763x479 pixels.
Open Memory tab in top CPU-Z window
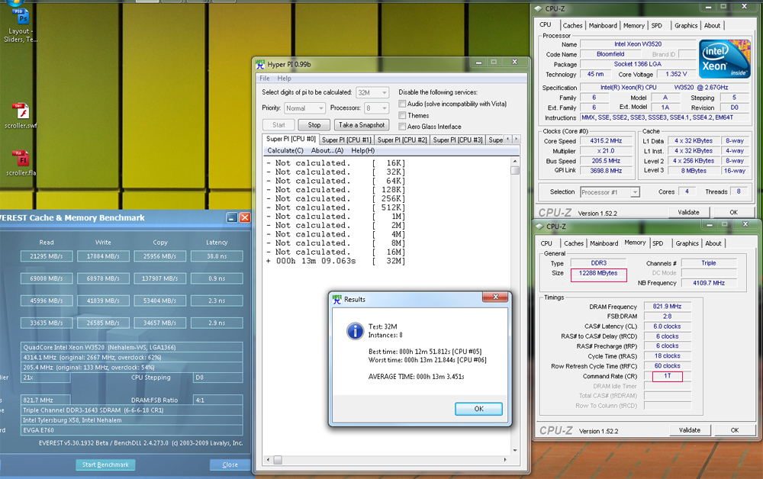click(633, 26)
